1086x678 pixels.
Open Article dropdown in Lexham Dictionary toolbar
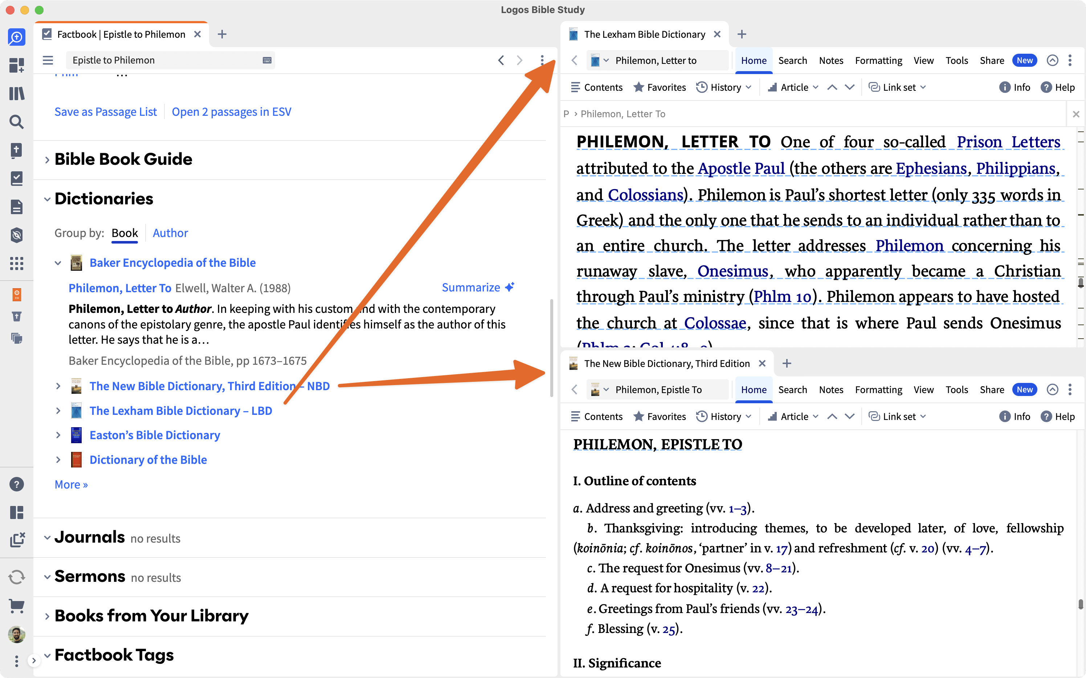(x=793, y=87)
